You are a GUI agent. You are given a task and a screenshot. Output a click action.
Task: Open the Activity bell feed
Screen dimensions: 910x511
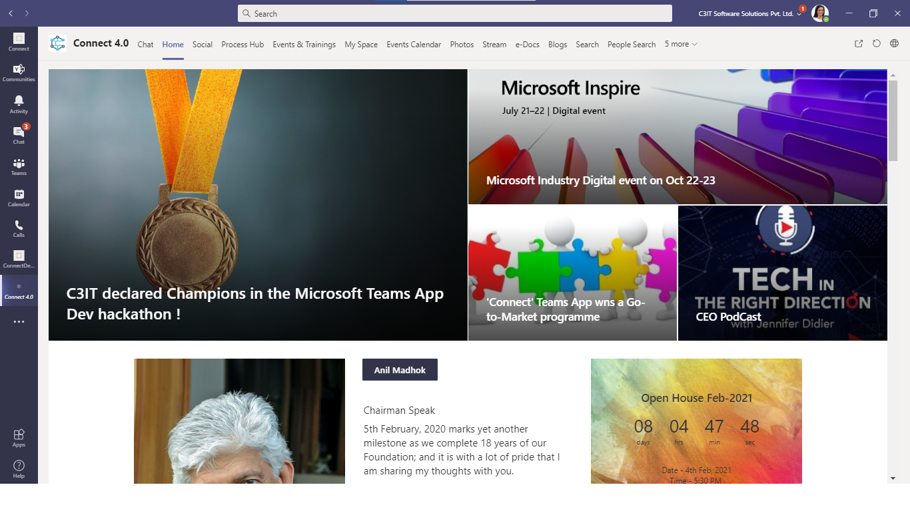(19, 104)
